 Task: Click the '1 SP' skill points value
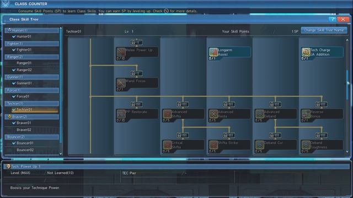(295, 31)
